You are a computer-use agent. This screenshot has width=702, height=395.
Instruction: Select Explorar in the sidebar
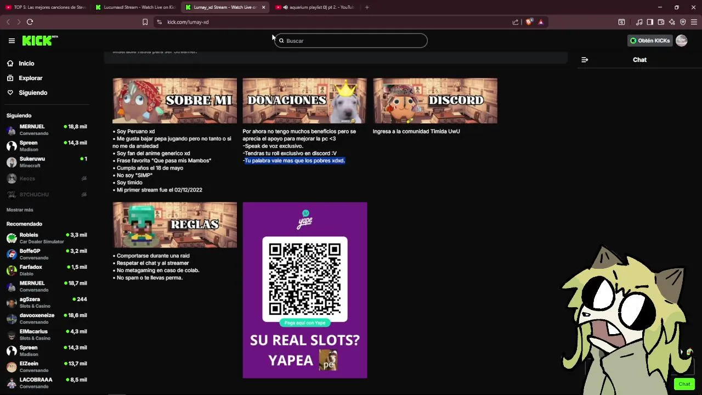pos(31,78)
